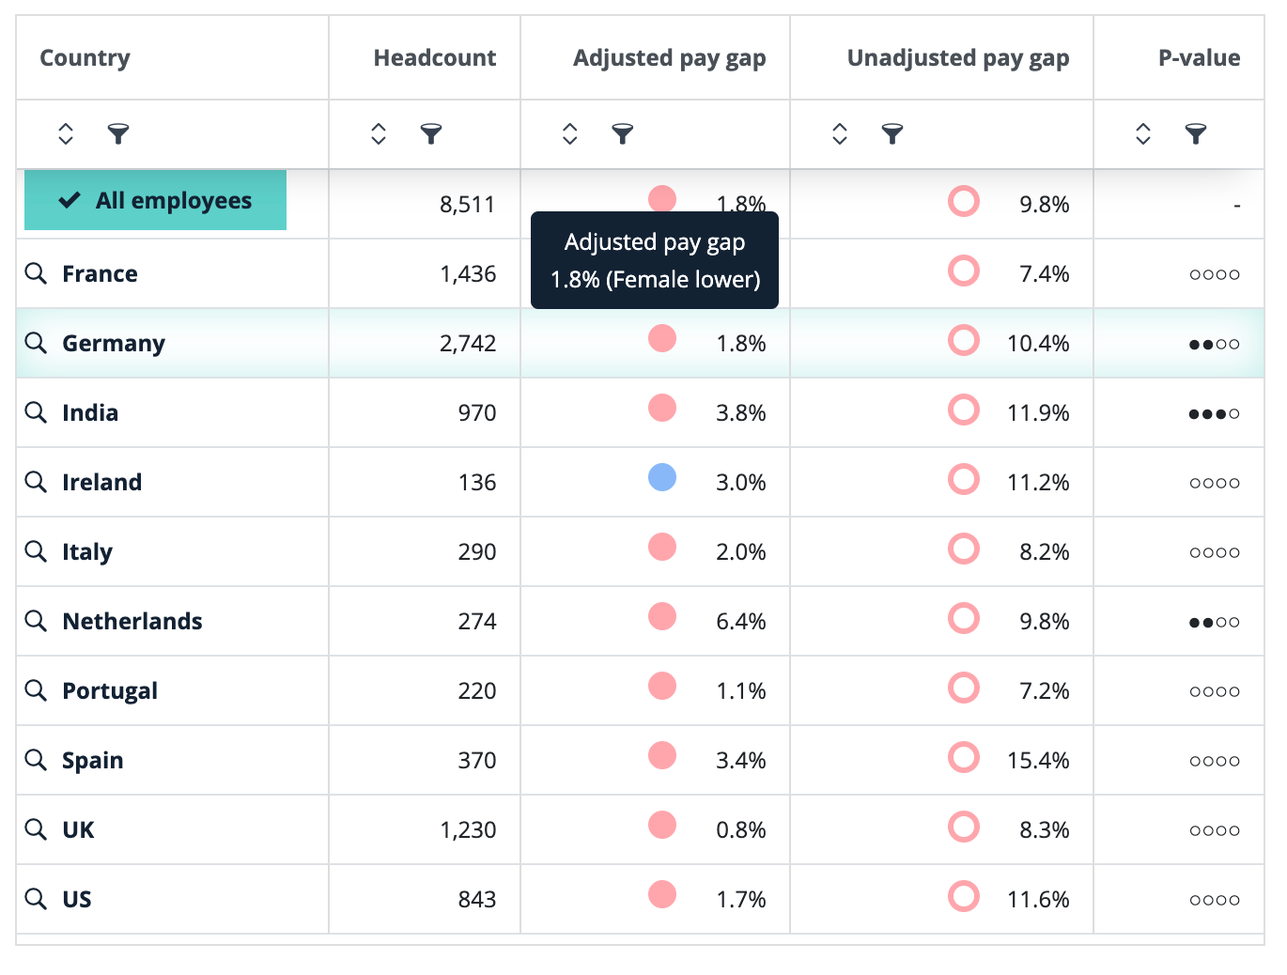Viewport: 1287px width, 975px height.
Task: Sort table by Country column arrows
Action: (x=66, y=134)
